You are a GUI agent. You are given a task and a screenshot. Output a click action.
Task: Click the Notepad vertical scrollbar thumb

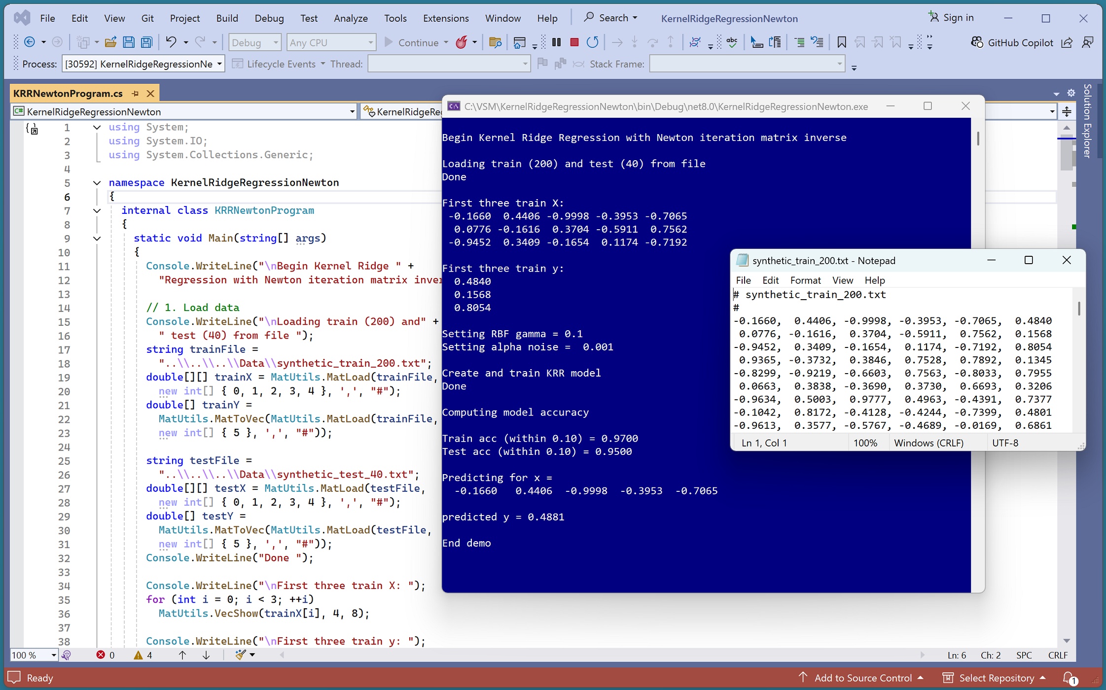tap(1079, 309)
